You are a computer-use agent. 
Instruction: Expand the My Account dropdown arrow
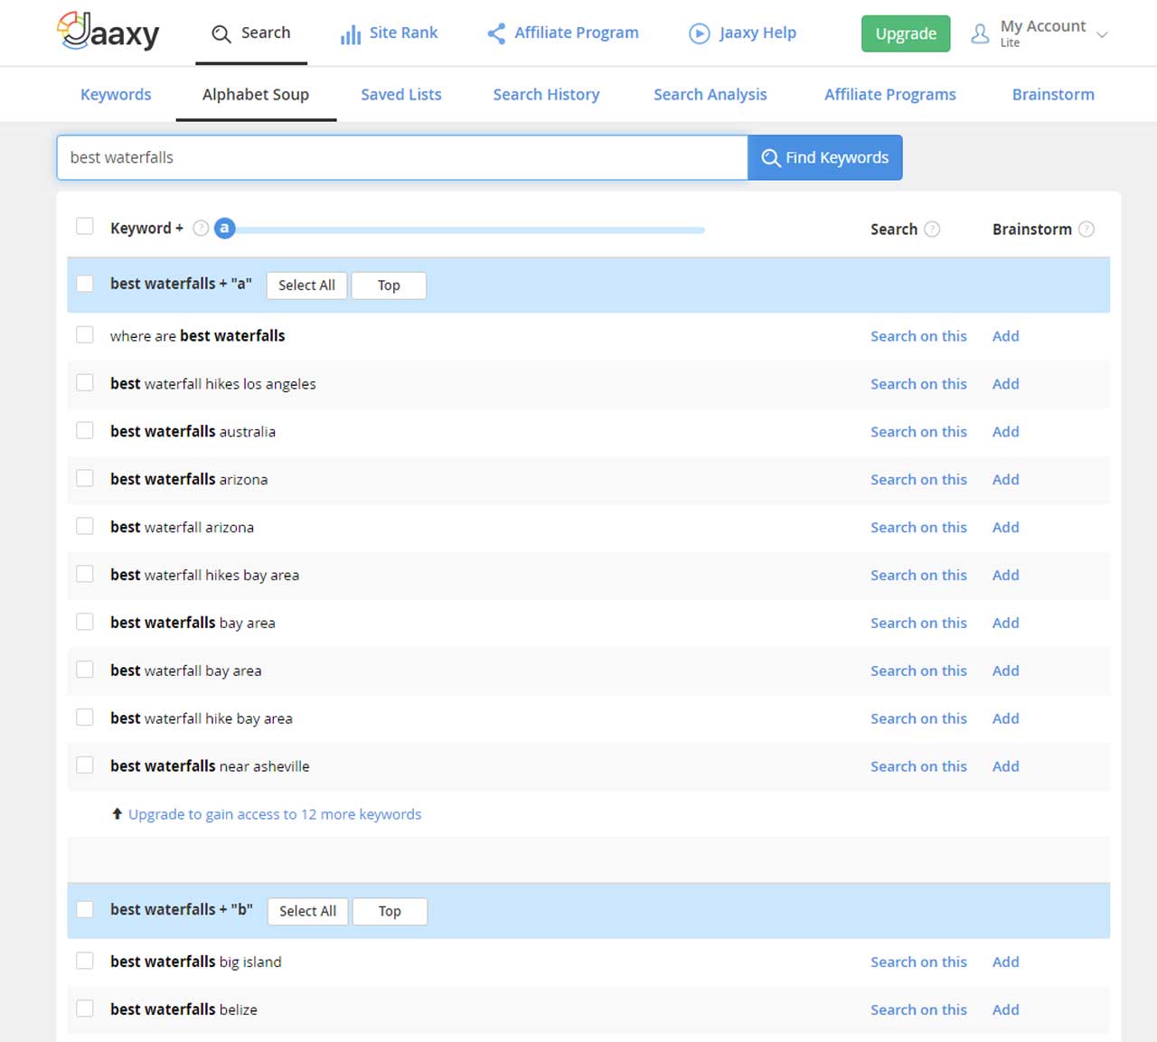[1102, 34]
